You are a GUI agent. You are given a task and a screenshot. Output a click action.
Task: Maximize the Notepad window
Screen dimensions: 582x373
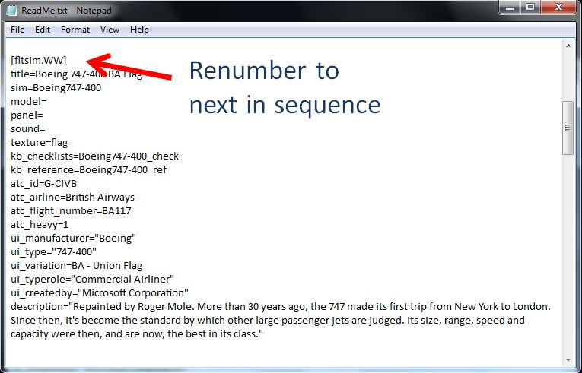pos(530,7)
